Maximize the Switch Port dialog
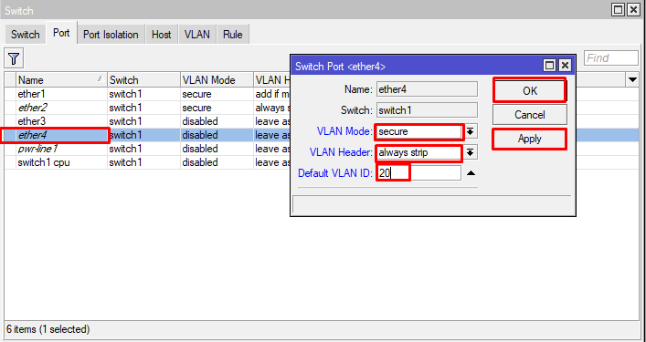The image size is (646, 342). 549,66
